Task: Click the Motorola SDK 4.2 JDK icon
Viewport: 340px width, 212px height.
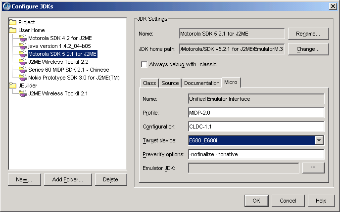Action: click(x=23, y=38)
